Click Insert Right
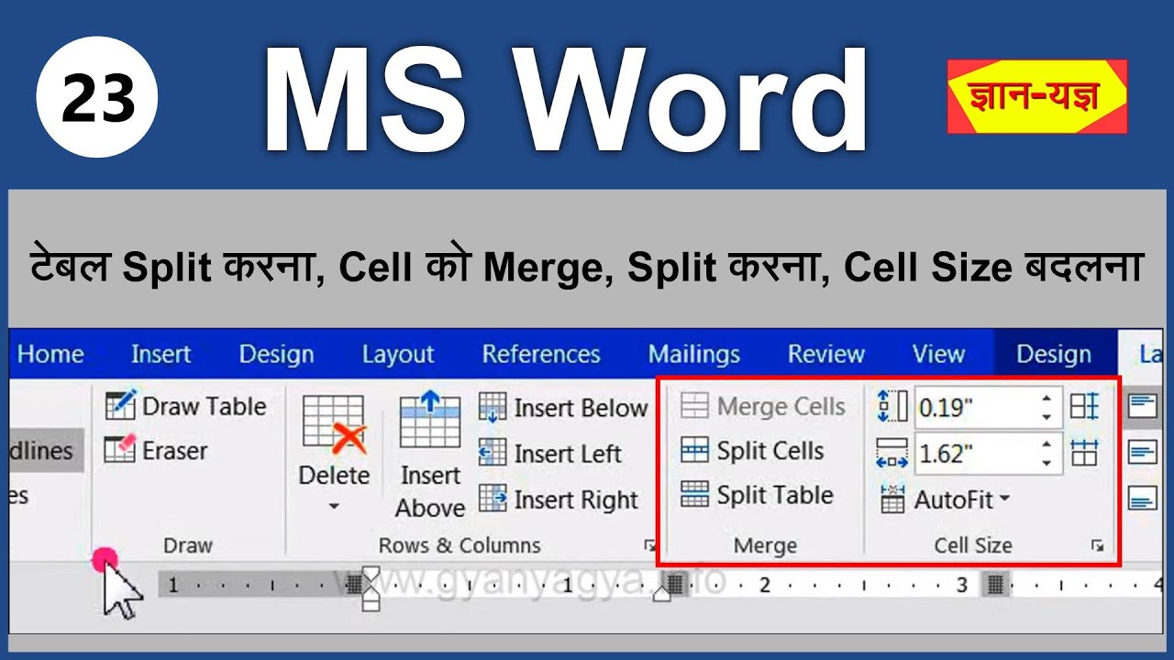This screenshot has width=1174, height=660. [x=559, y=500]
